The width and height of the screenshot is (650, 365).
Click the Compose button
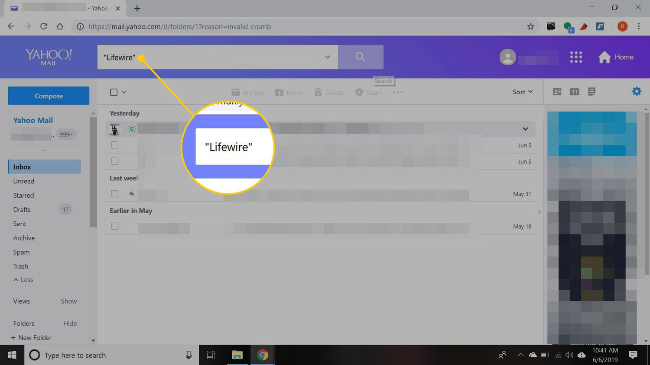click(x=49, y=95)
